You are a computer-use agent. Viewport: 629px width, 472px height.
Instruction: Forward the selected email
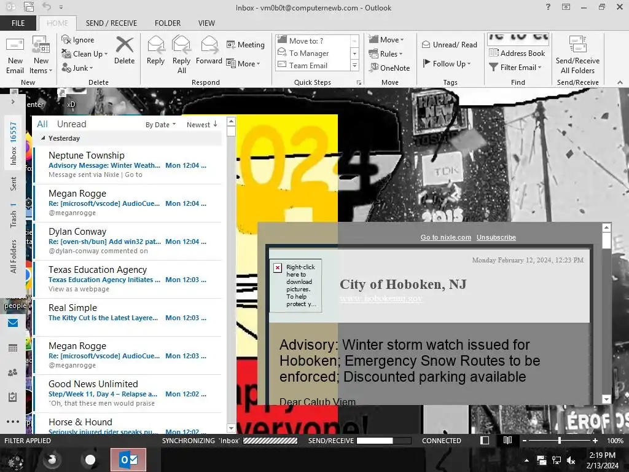coord(209,50)
